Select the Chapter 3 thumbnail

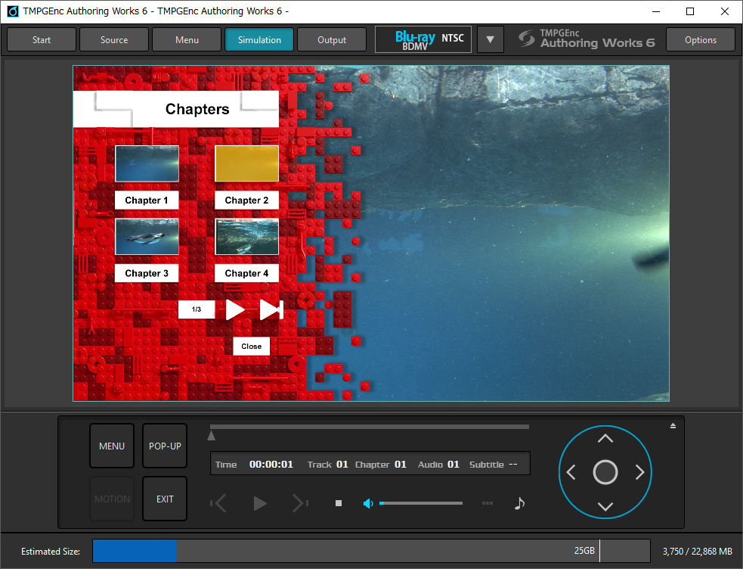(147, 238)
